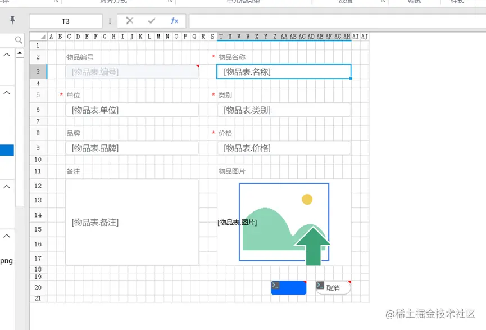Screen dimensions: 486x330
Task: Click the blue command button in row 20
Action: [289, 287]
